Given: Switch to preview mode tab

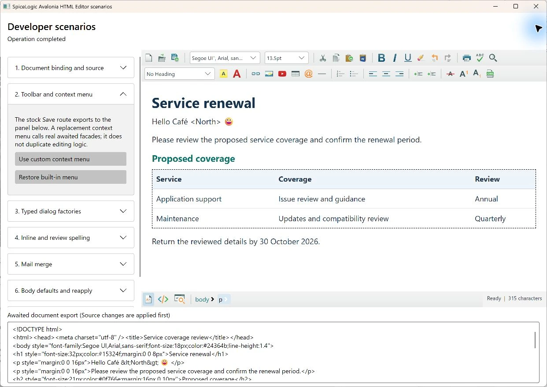Looking at the screenshot, I should click(x=179, y=299).
